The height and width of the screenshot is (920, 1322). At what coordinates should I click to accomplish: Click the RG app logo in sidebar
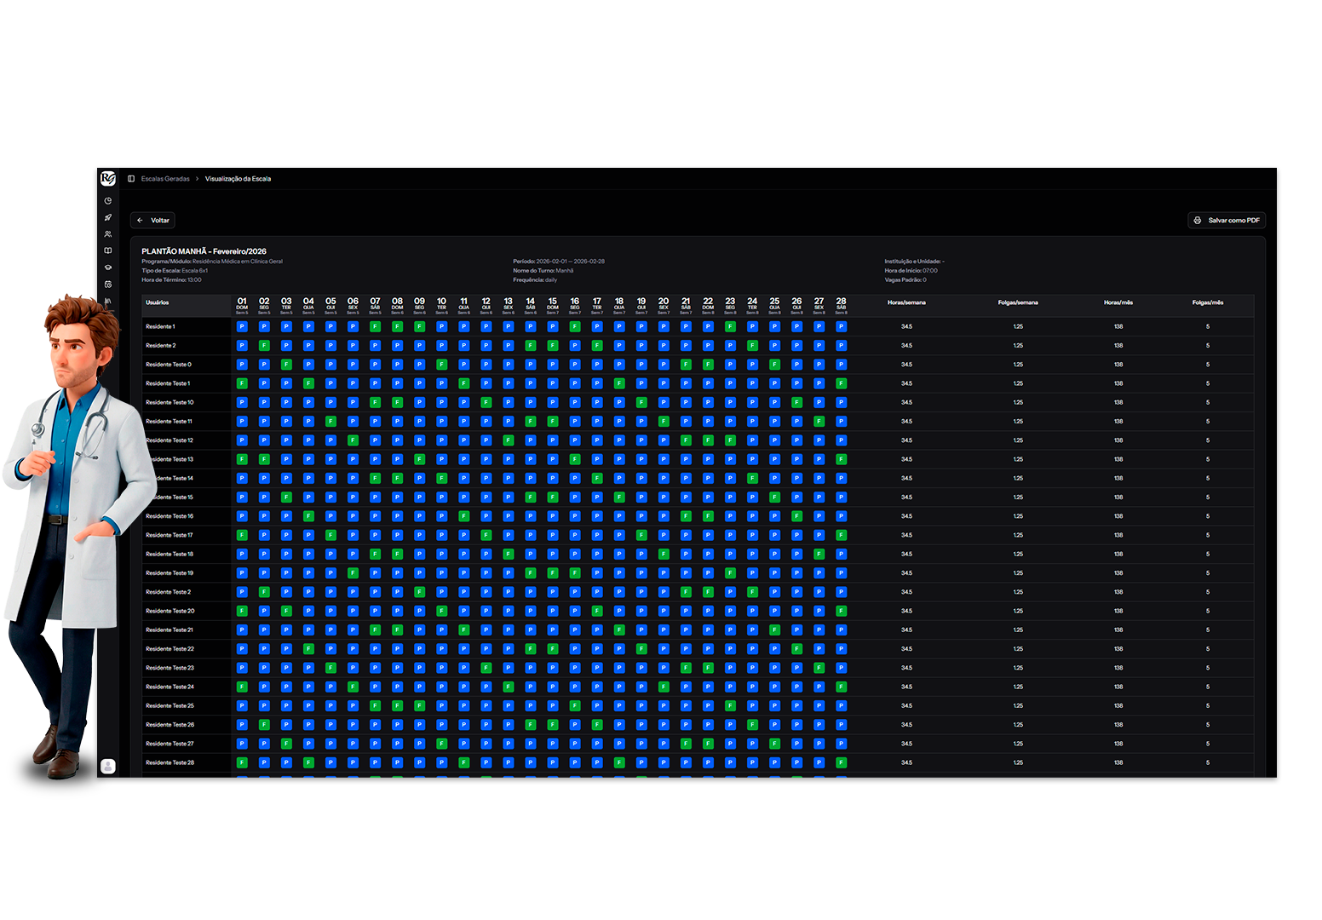108,178
